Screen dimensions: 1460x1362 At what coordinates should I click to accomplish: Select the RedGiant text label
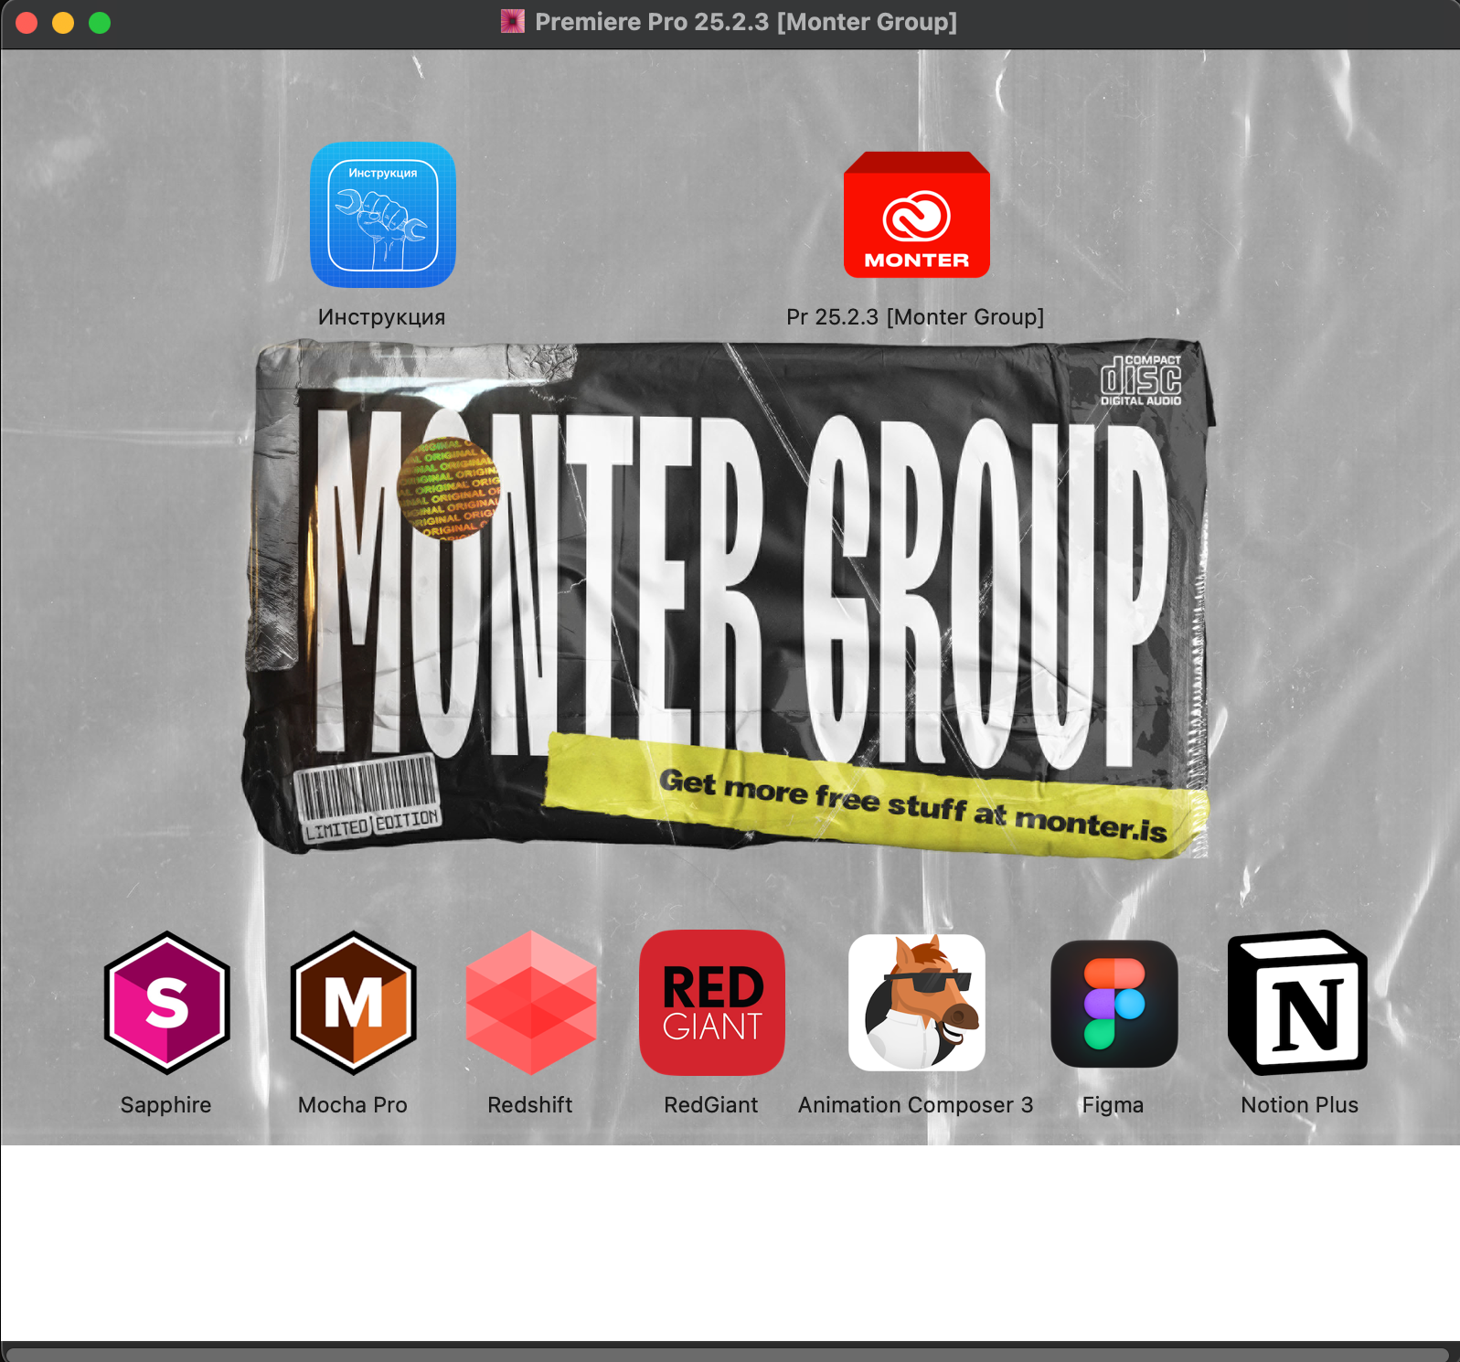pyautogui.click(x=711, y=1105)
